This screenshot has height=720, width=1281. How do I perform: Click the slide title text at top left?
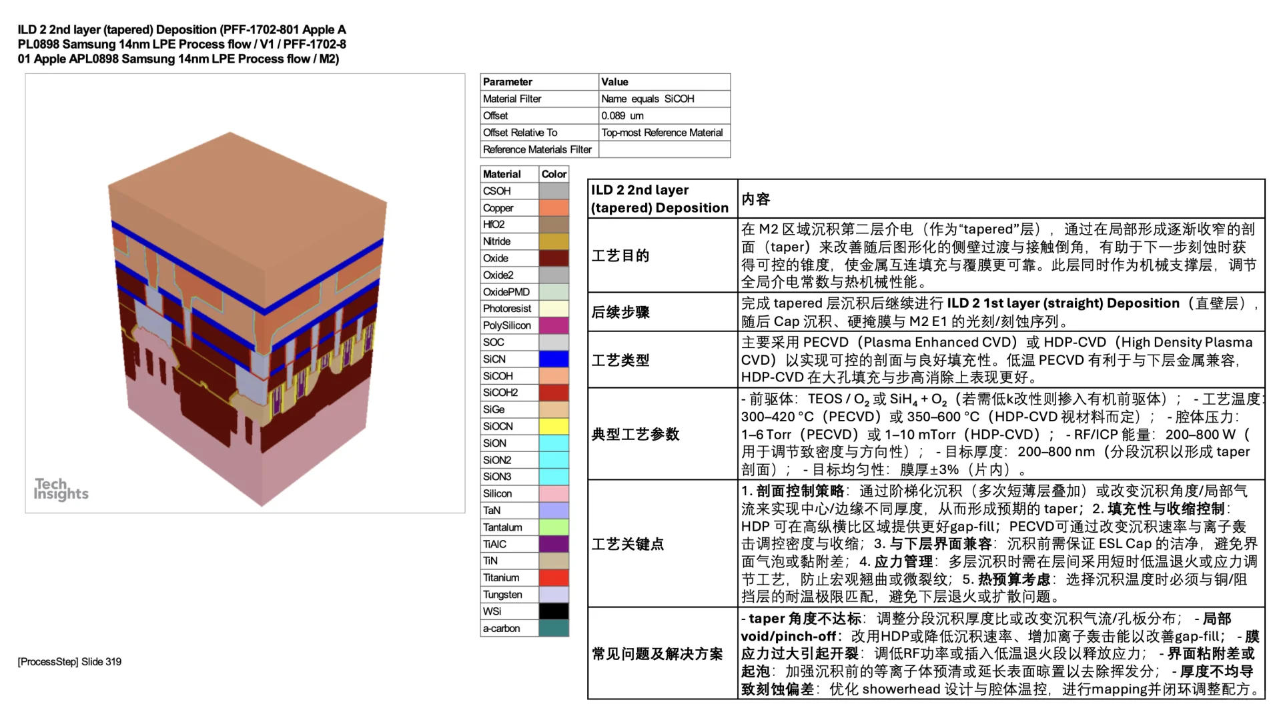pos(180,43)
